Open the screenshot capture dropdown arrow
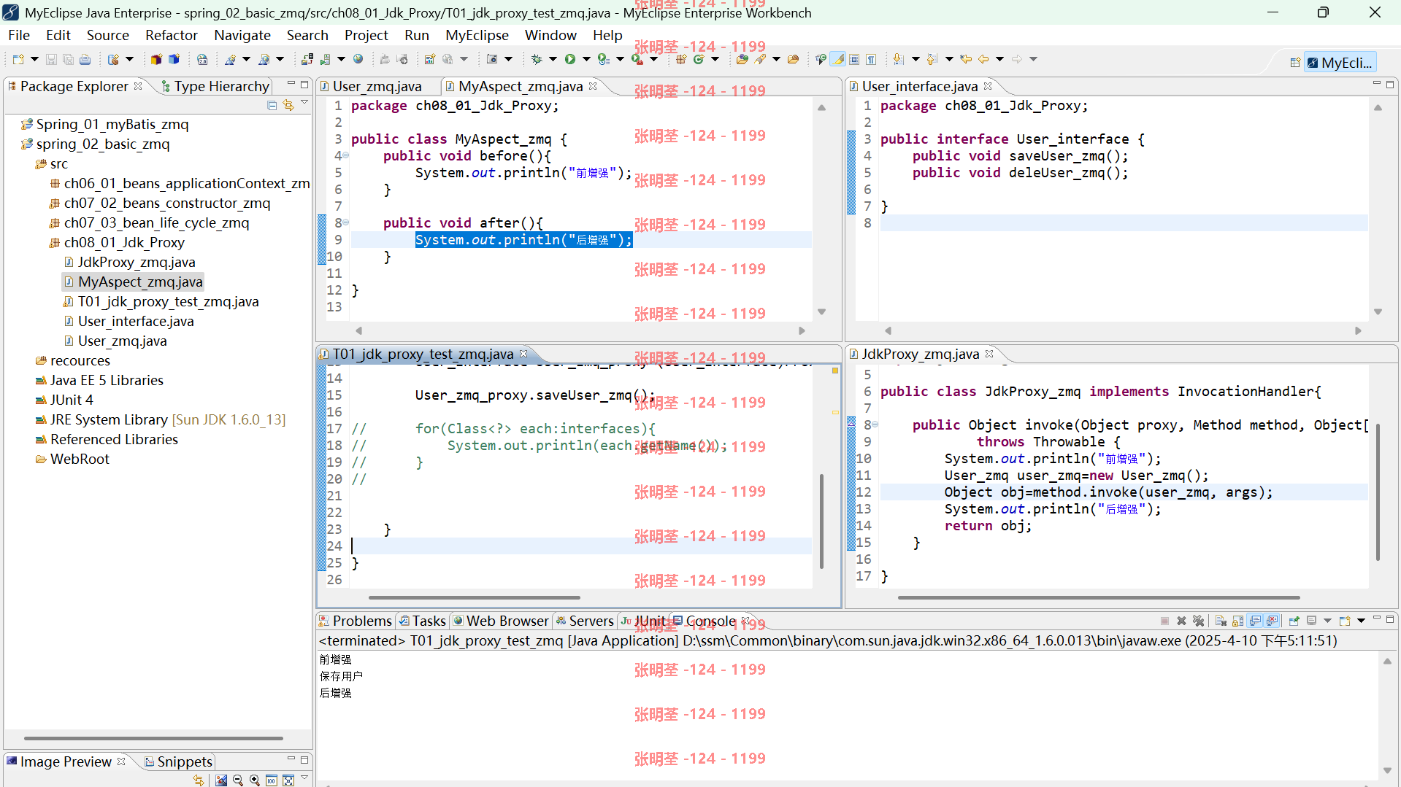 [508, 59]
